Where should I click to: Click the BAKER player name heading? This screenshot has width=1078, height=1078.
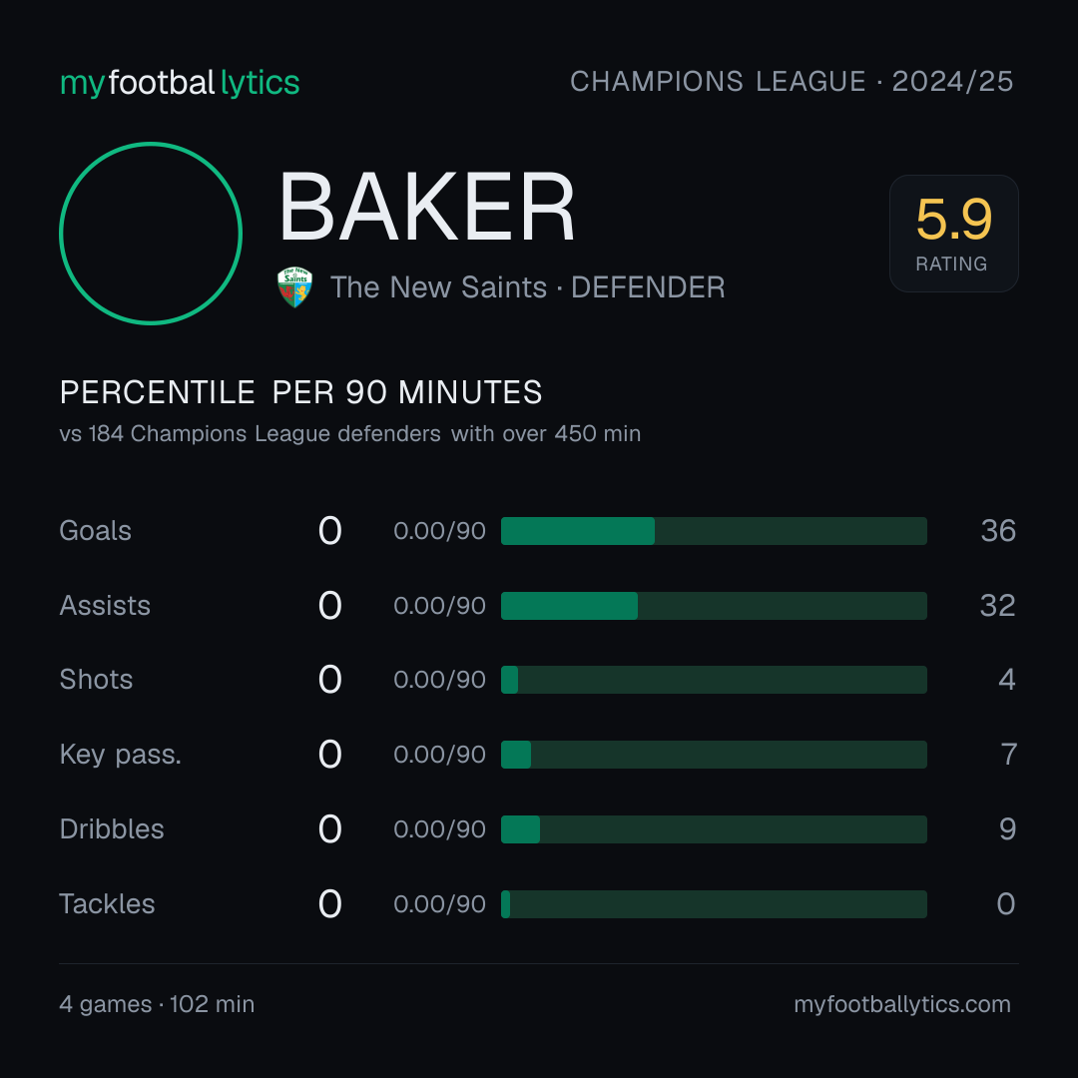click(426, 207)
